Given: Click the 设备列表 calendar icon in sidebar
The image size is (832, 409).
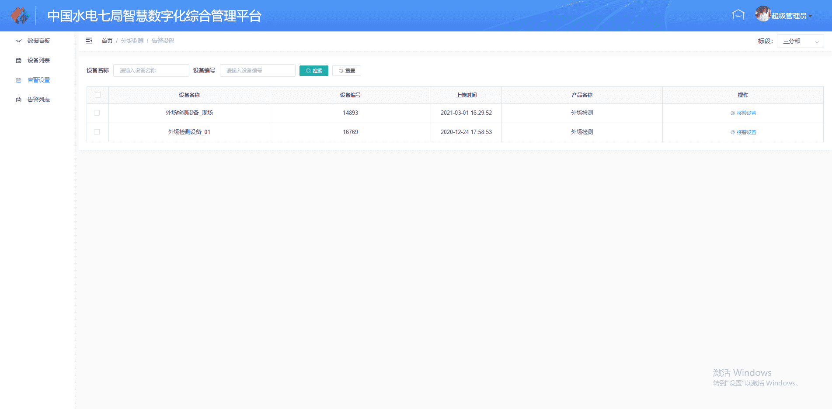Looking at the screenshot, I should pos(18,61).
